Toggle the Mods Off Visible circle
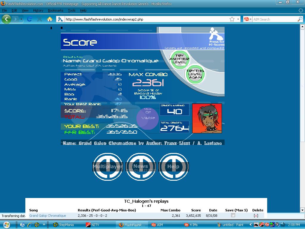 point(147,118)
